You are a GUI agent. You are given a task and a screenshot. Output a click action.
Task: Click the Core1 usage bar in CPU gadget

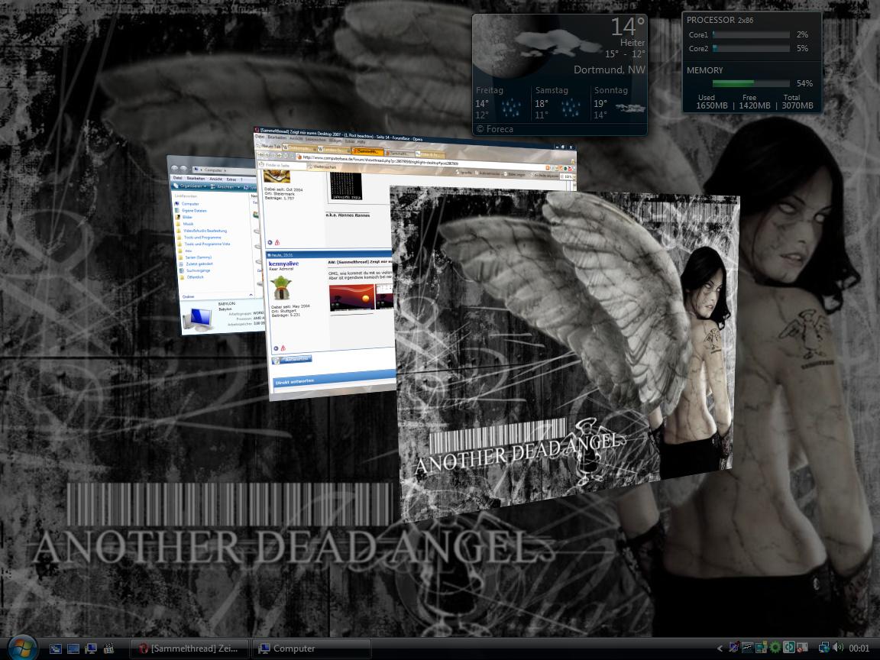pyautogui.click(x=751, y=35)
